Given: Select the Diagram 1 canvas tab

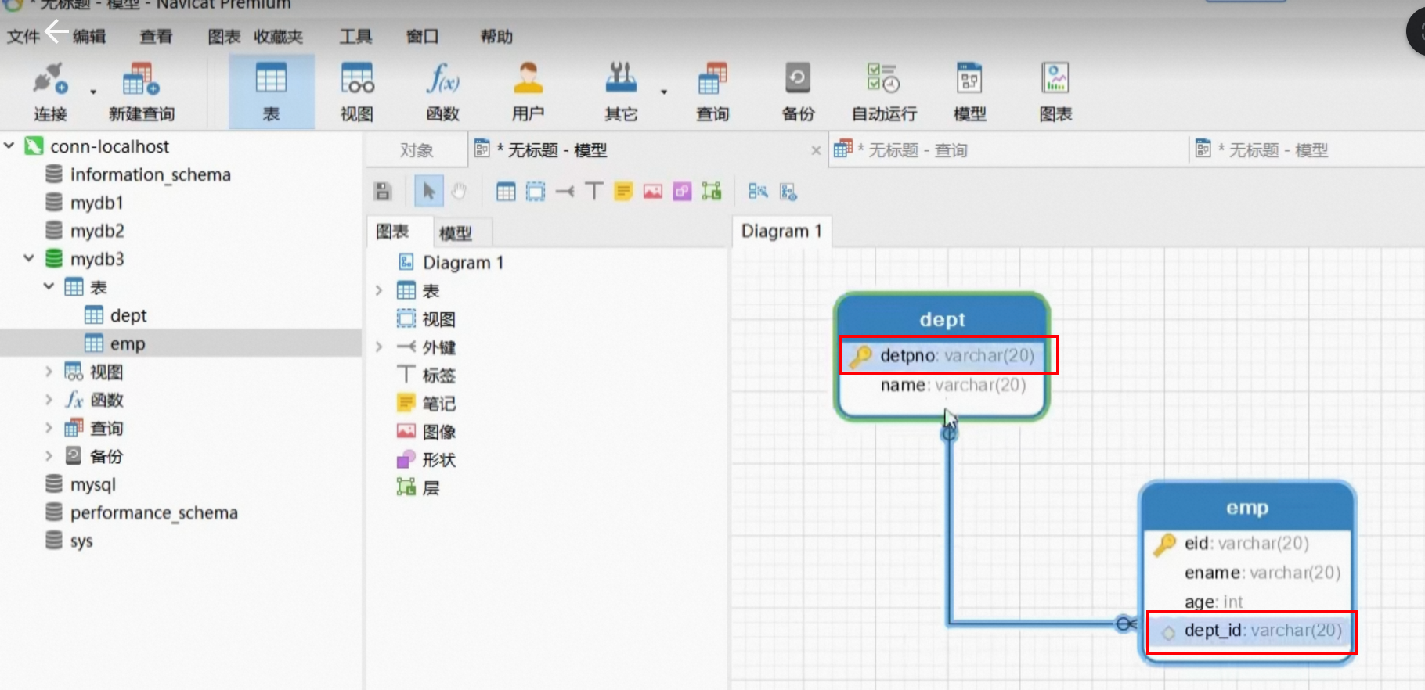Looking at the screenshot, I should click(781, 232).
